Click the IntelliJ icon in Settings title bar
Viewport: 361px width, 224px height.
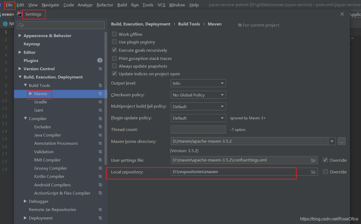pyautogui.click(x=19, y=14)
